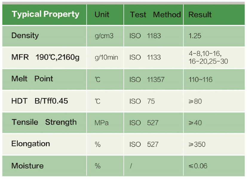Select the 110~116 melt point result
Viewport: 247px width, 179px height.
[x=201, y=80]
